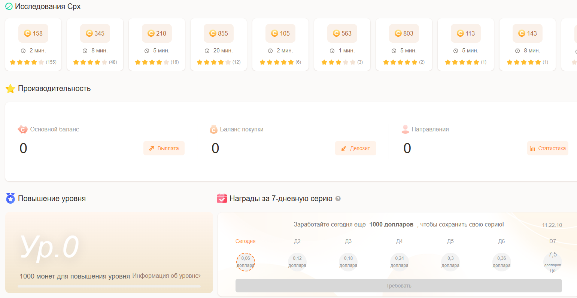Select the D7 7,5 долларов reward circle
The height and width of the screenshot is (298, 577).
[x=553, y=262]
